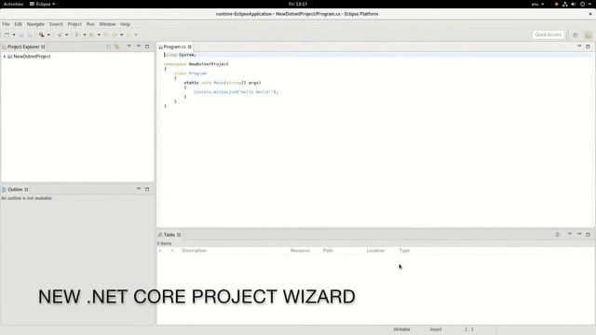Open the Navigate menu
The height and width of the screenshot is (335, 596).
coord(35,24)
